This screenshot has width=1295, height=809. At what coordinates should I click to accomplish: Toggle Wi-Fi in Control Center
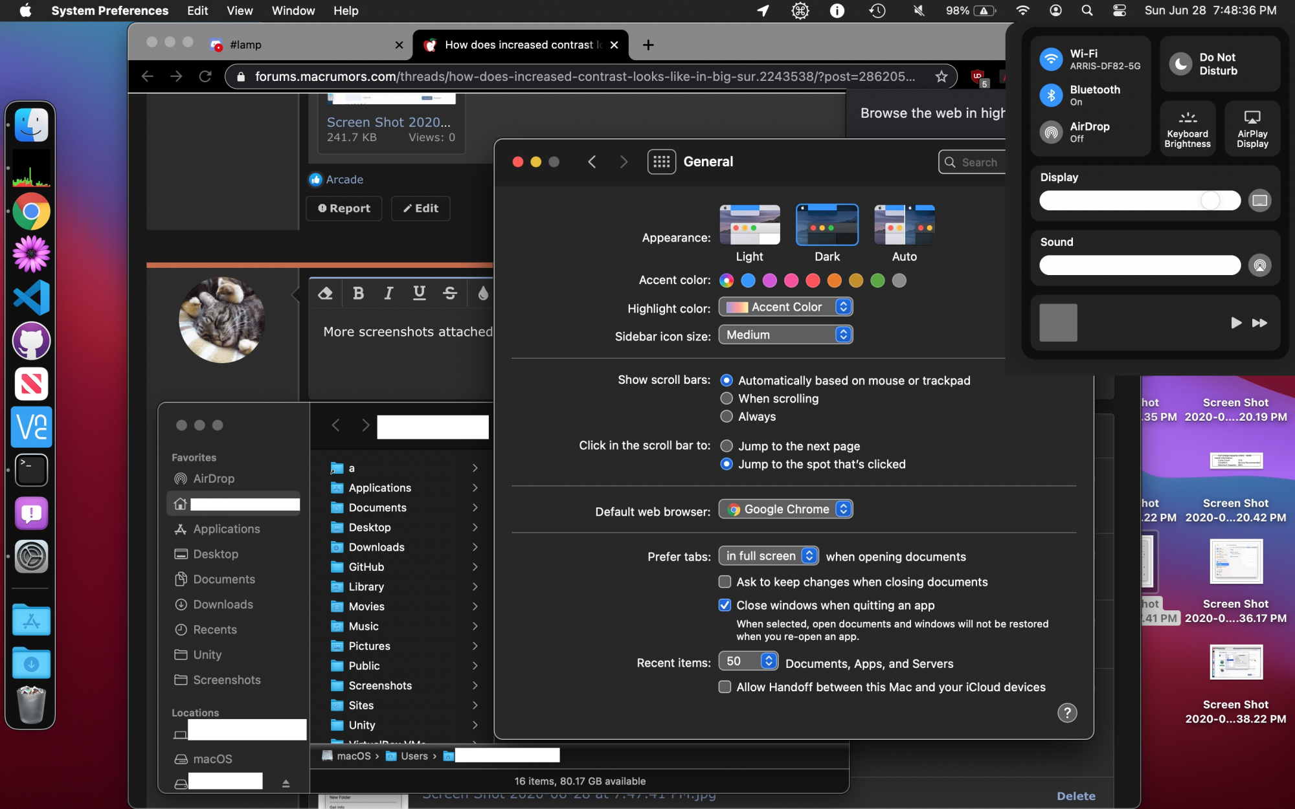(x=1051, y=59)
